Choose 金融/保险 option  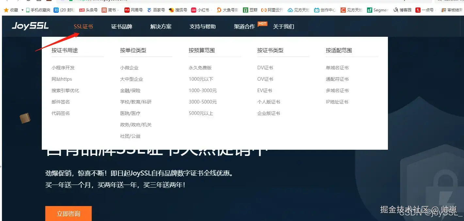tap(130, 90)
